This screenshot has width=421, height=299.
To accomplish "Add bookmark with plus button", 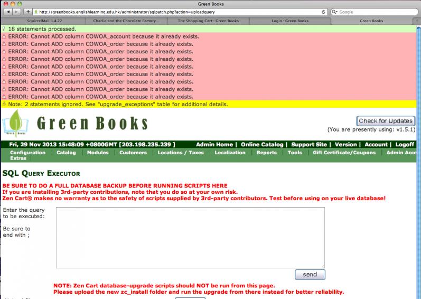I will (x=28, y=12).
